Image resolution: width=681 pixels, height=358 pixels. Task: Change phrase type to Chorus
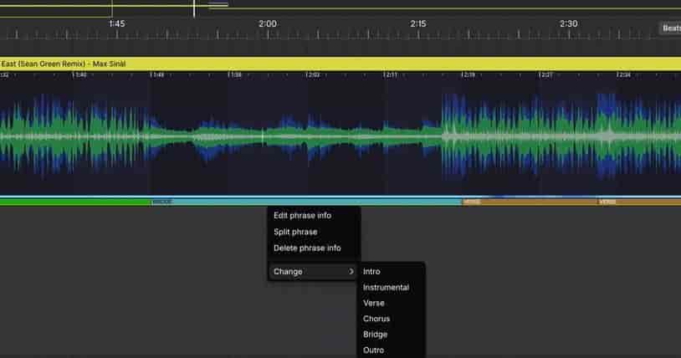tap(376, 319)
